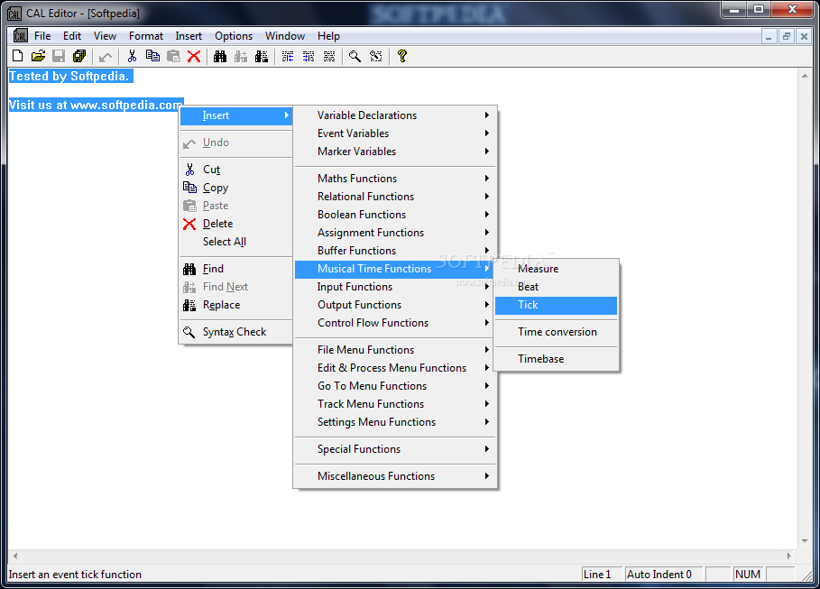Expand Marker Variables submenu

tap(395, 152)
